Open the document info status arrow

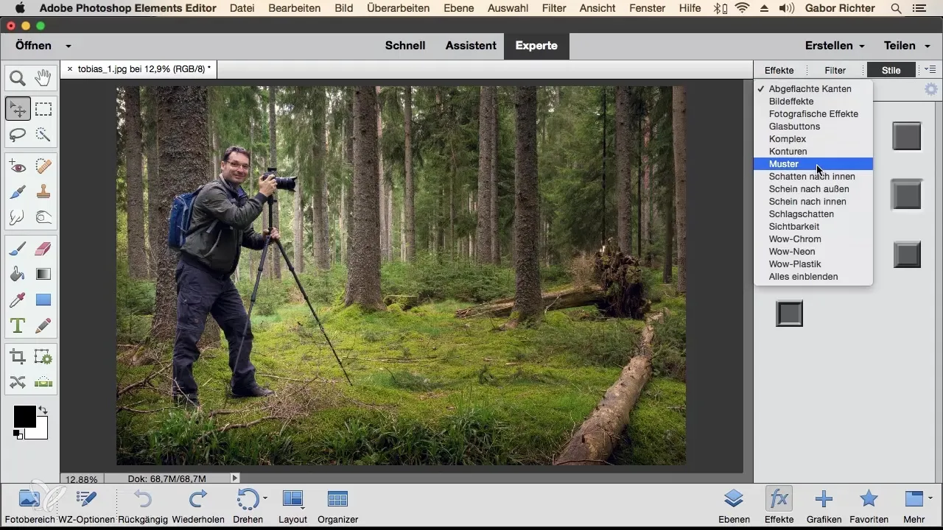click(235, 478)
